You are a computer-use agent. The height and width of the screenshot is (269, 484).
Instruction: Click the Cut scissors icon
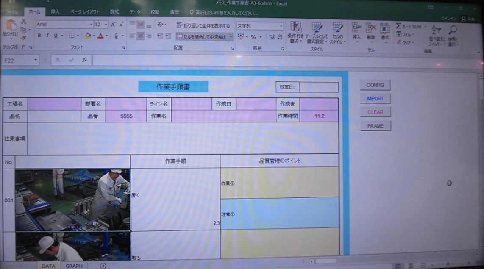point(23,21)
